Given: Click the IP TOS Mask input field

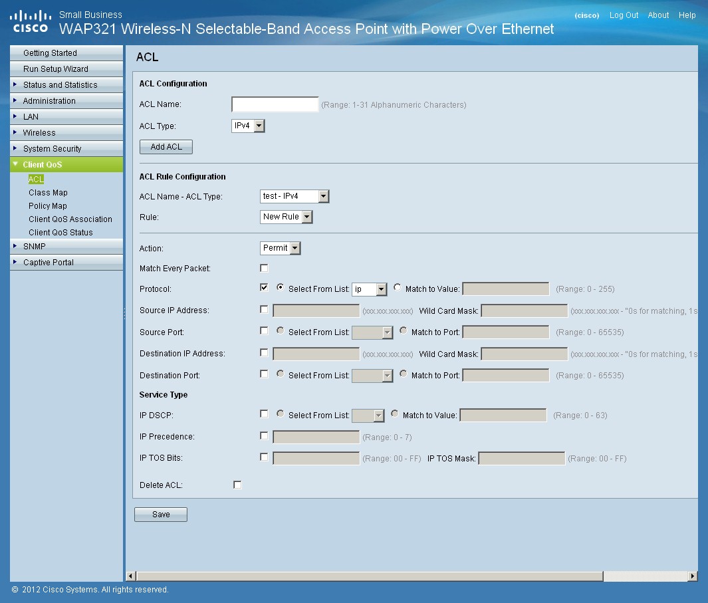Looking at the screenshot, I should pos(521,459).
